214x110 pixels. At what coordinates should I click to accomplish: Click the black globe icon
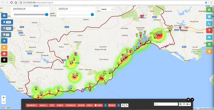tap(4, 60)
